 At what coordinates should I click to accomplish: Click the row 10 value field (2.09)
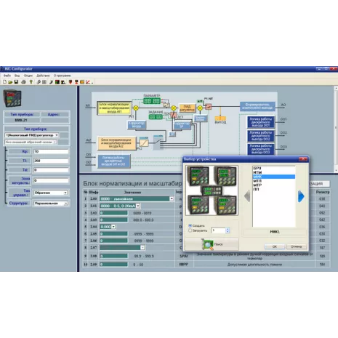tap(113, 265)
